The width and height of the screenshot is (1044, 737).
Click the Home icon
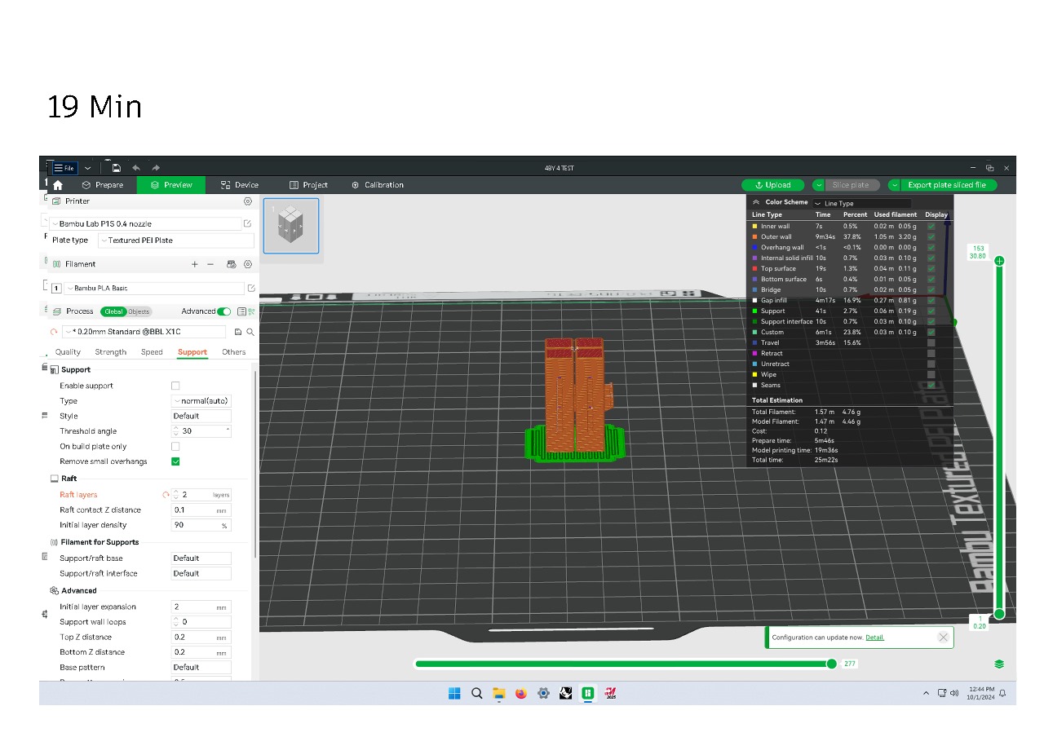[57, 185]
